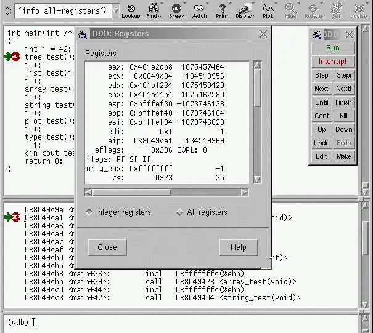Click into the 'info all-registers' argument field
The width and height of the screenshot is (373, 333).
click(x=59, y=10)
